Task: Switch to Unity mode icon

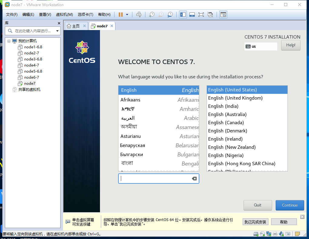Action: coord(210,15)
